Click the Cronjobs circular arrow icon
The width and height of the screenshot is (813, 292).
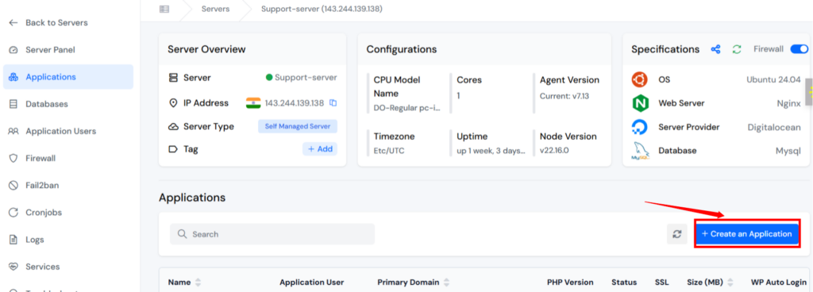coord(13,213)
